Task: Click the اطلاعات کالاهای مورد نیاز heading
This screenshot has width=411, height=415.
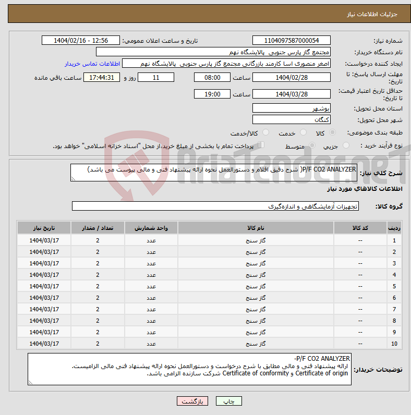Action: point(365,189)
